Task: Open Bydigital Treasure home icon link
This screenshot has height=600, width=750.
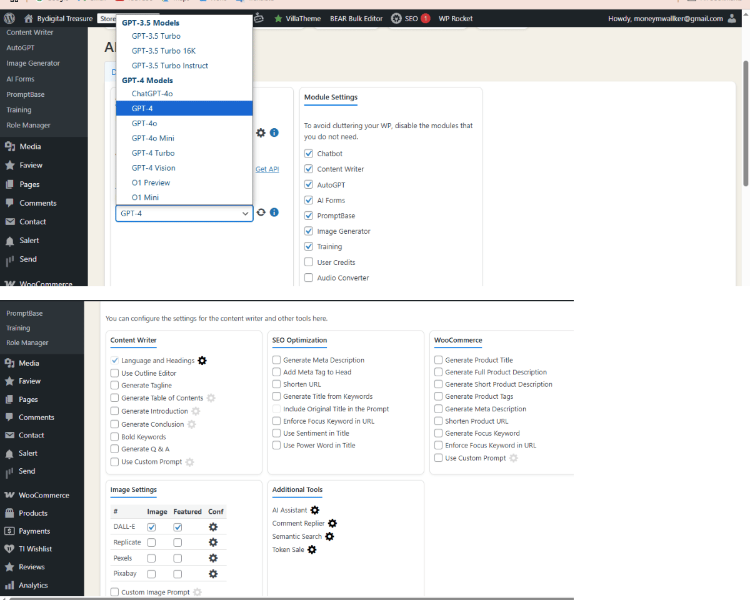Action: point(28,19)
